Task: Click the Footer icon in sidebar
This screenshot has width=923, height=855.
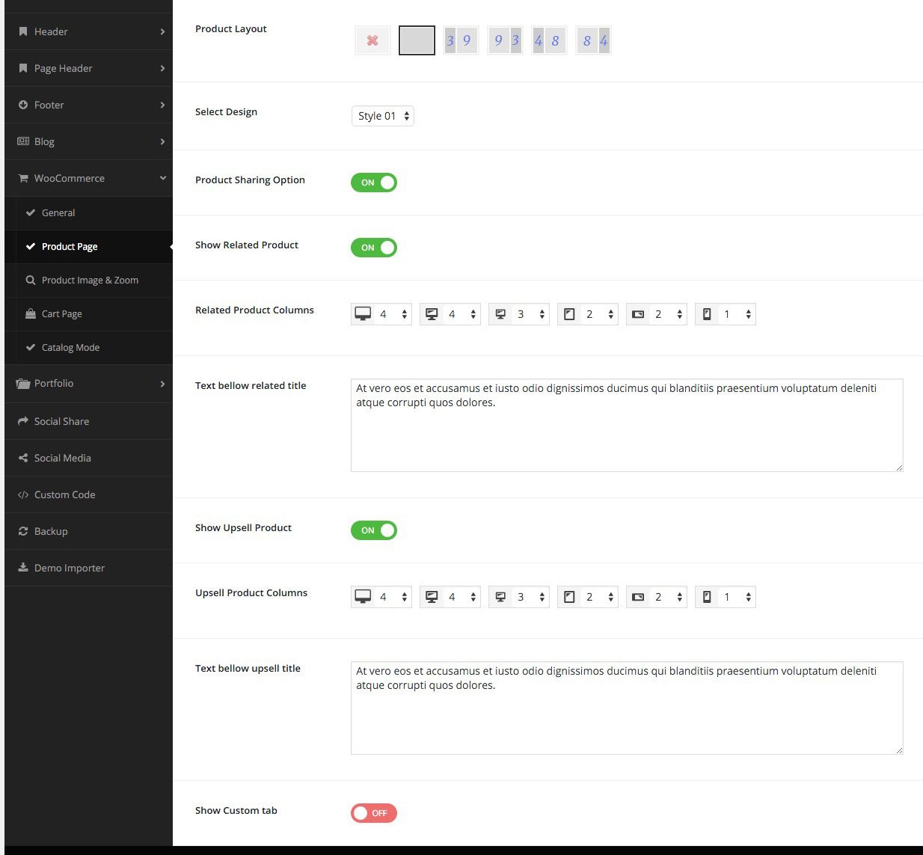Action: point(23,105)
